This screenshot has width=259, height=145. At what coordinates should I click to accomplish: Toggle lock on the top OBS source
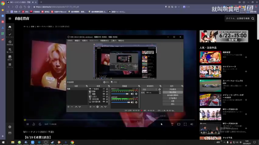(107, 89)
